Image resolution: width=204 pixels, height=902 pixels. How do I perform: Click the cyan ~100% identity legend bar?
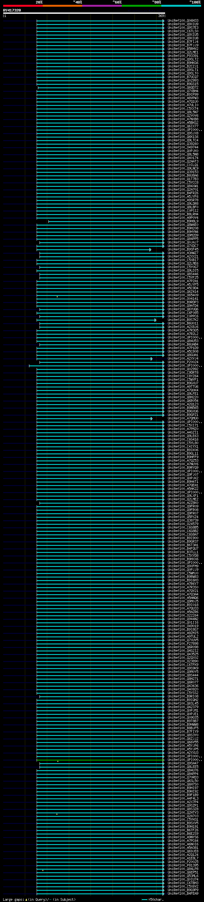pyautogui.click(x=181, y=6)
